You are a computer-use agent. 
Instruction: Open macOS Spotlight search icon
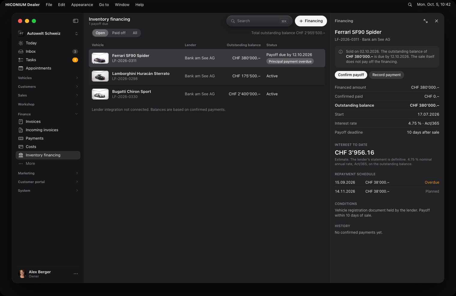point(410,5)
